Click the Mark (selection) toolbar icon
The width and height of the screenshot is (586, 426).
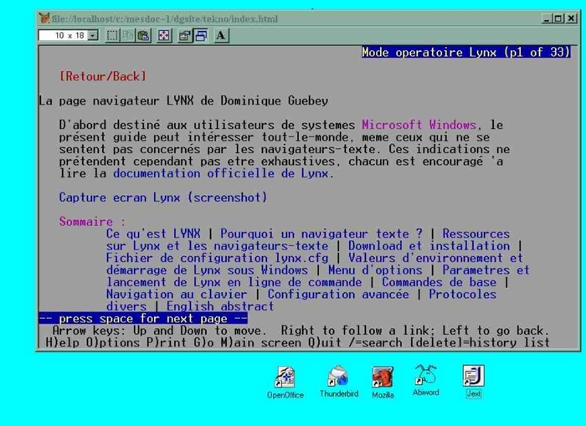click(112, 35)
